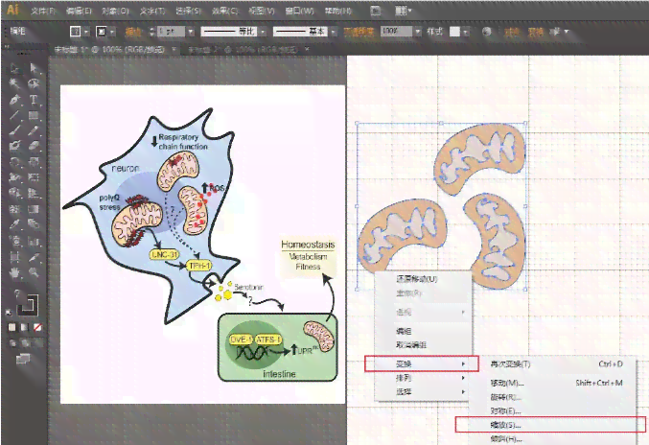This screenshot has width=649, height=445.
Task: Click the orange 不透明度 opacity link
Action: pos(359,32)
